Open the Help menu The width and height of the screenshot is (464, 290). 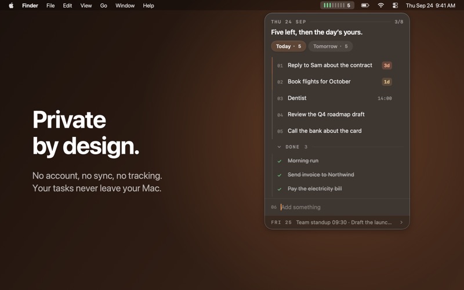pyautogui.click(x=148, y=5)
